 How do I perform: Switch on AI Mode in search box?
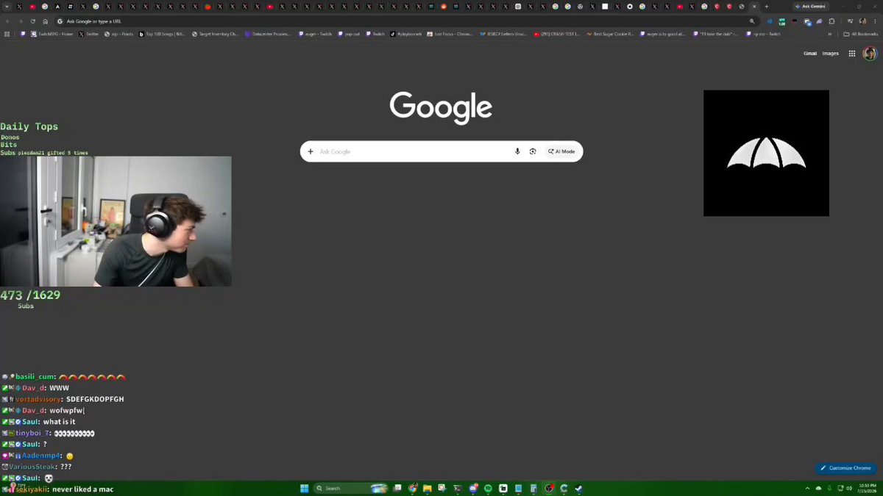pos(561,151)
